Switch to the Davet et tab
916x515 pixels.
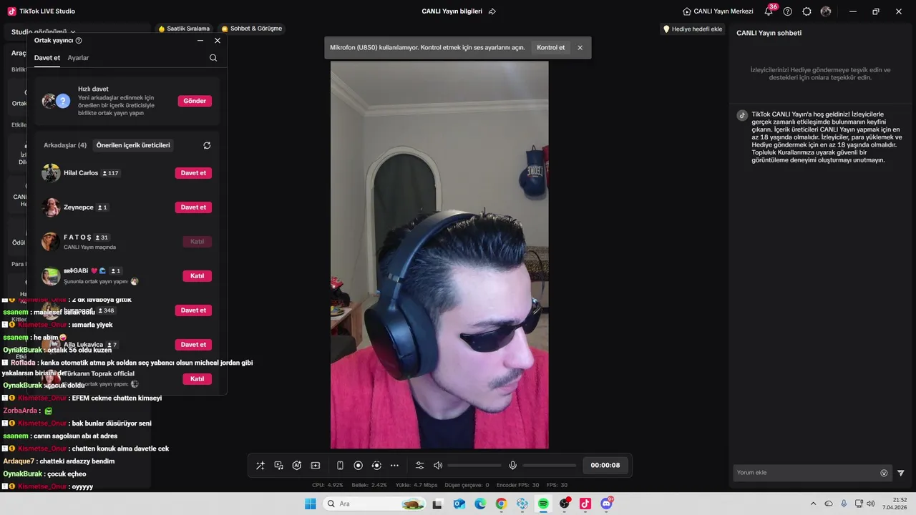coord(47,58)
